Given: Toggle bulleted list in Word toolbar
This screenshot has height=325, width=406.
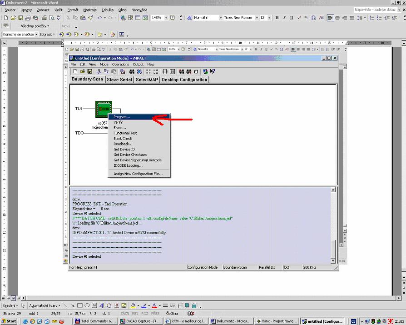Looking at the screenshot, I should click(379, 18).
